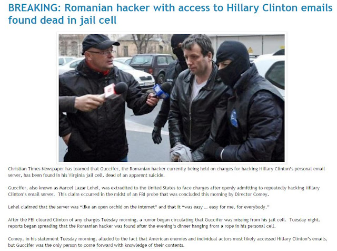This screenshot has width=337, height=251.
Task: Click 'Hillary Clinton emails' in the headline
Action: (280, 8)
